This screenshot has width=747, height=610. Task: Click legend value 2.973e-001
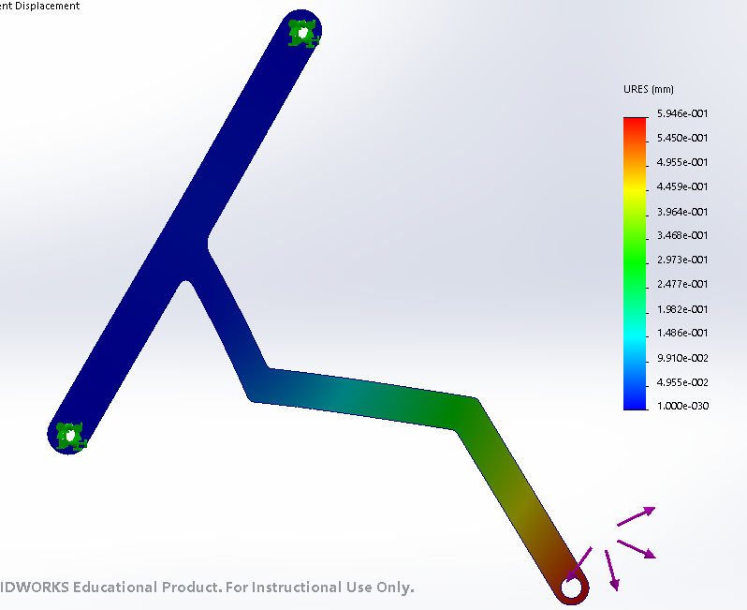[682, 260]
